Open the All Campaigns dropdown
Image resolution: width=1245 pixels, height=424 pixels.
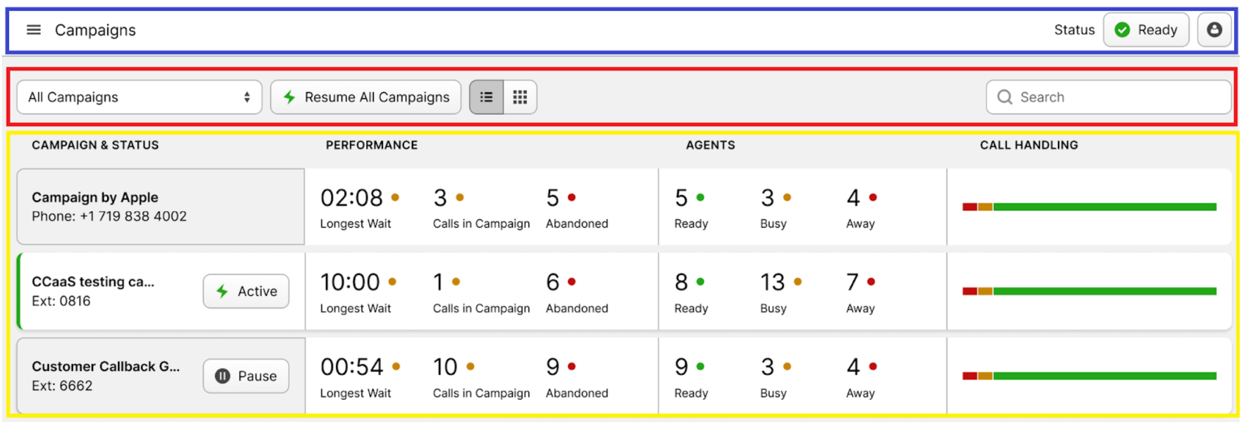tap(139, 97)
